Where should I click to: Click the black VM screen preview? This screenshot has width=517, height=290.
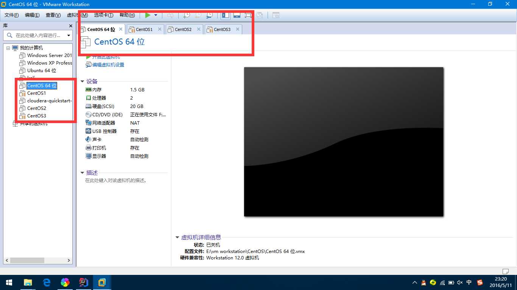click(344, 142)
